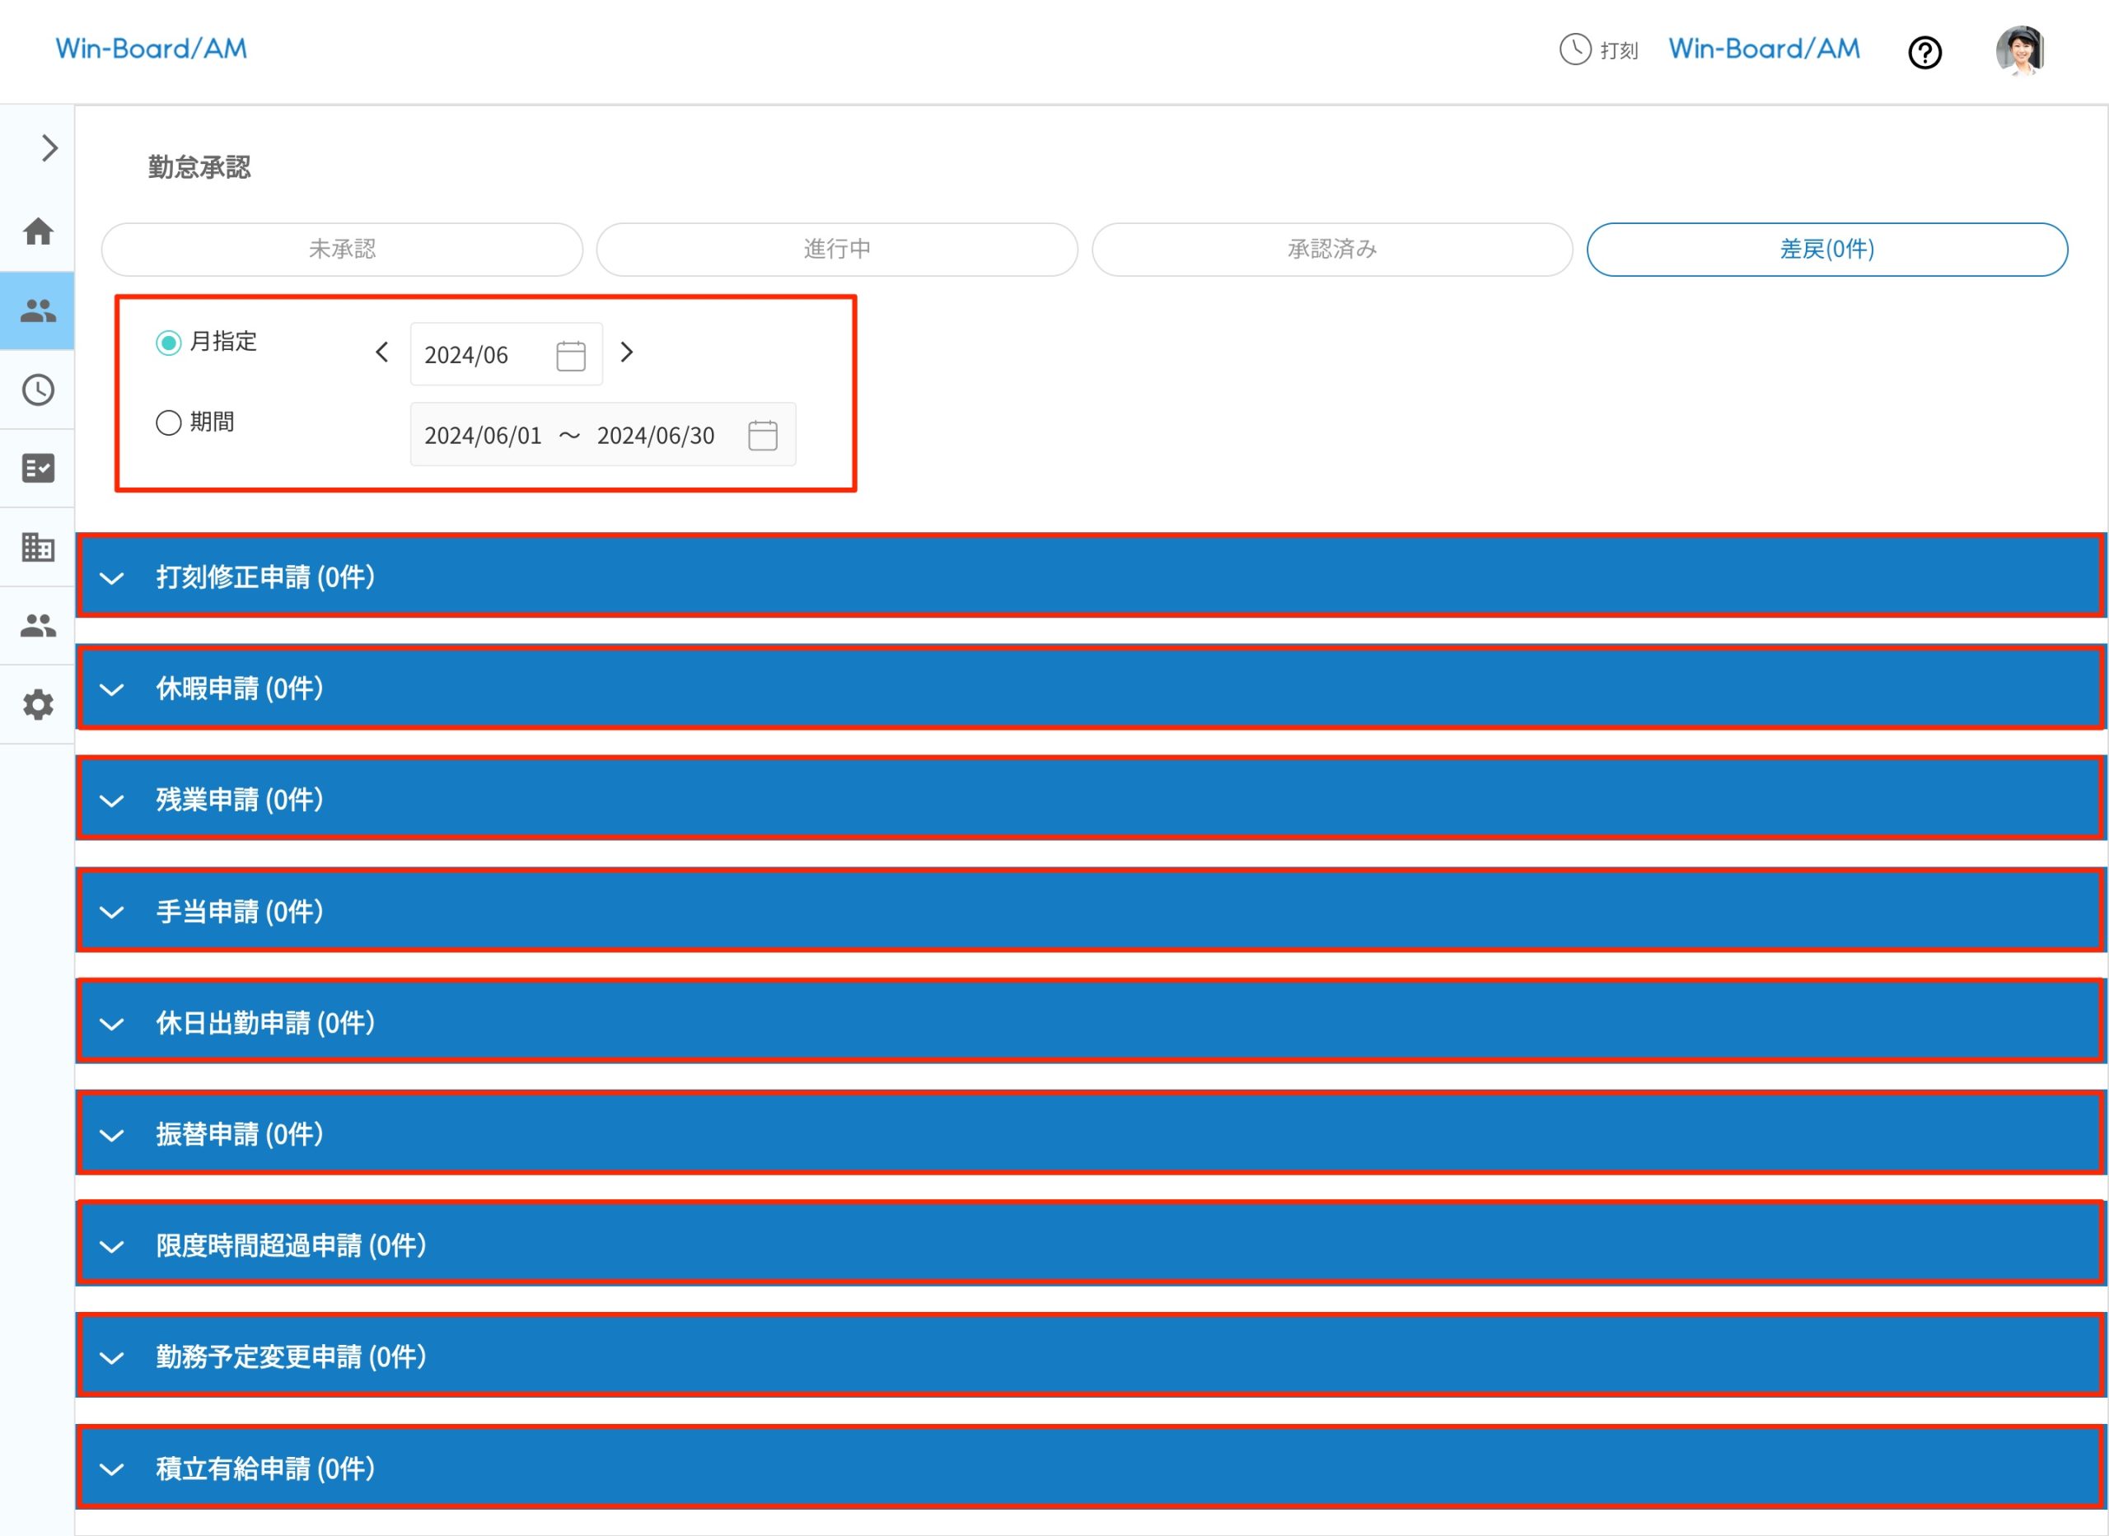The width and height of the screenshot is (2109, 1536).
Task: Open the building icon in sidebar
Action: [x=38, y=547]
